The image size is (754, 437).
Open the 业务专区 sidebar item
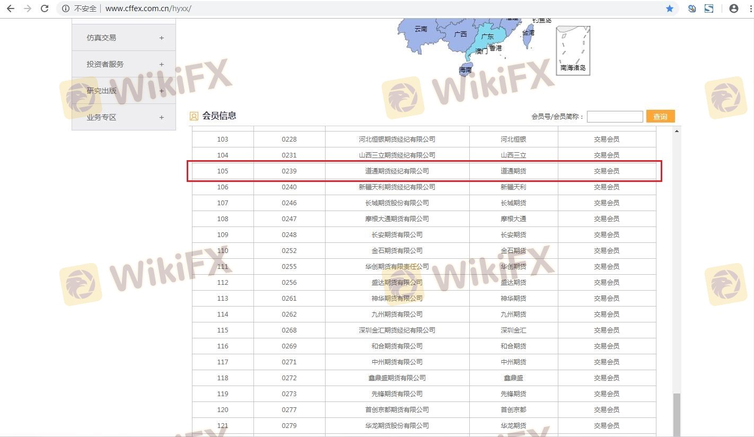click(124, 117)
